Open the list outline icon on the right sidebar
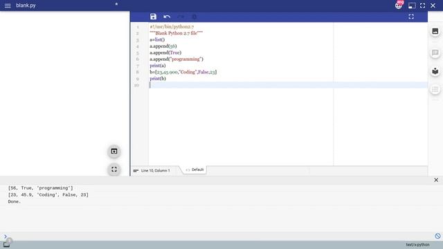This screenshot has height=249, width=443. 435,89
